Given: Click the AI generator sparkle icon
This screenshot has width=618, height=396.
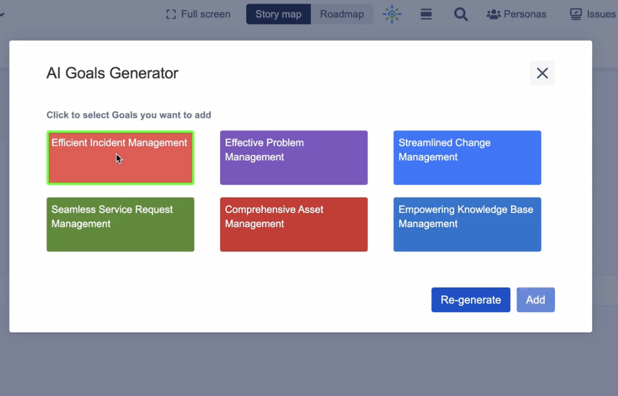Looking at the screenshot, I should click(392, 14).
